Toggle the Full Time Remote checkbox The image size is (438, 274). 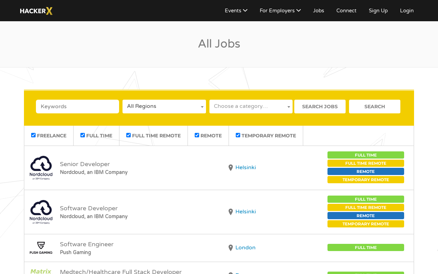click(x=128, y=135)
